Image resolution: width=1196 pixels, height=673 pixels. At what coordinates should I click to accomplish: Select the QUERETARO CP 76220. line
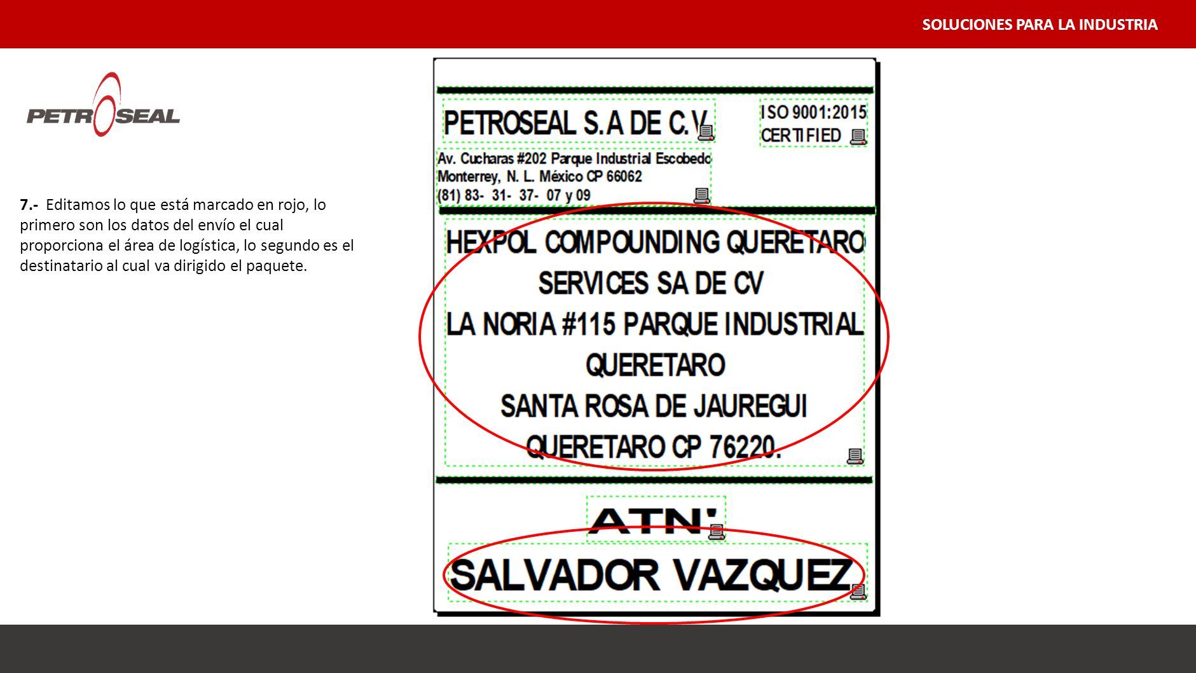coord(654,447)
